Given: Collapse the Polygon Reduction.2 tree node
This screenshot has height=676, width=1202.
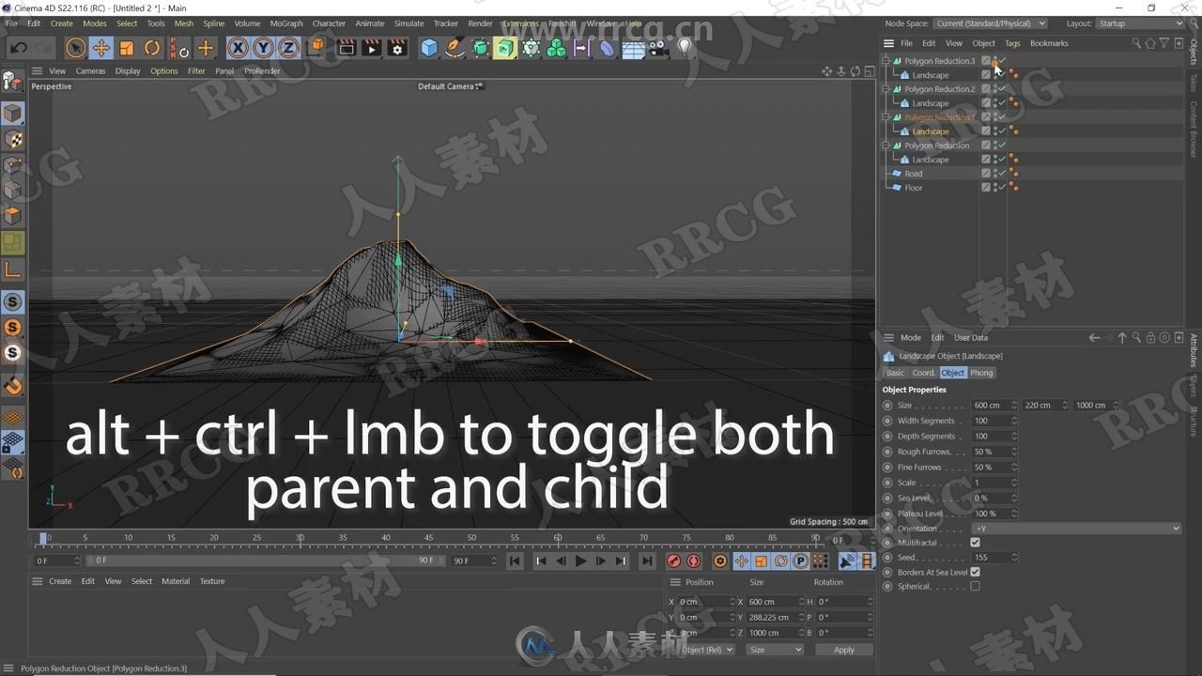Looking at the screenshot, I should click(x=886, y=89).
